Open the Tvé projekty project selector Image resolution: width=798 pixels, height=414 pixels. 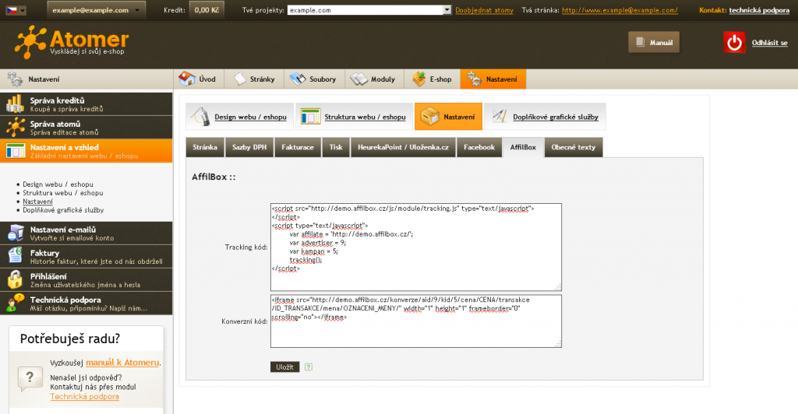(x=369, y=10)
